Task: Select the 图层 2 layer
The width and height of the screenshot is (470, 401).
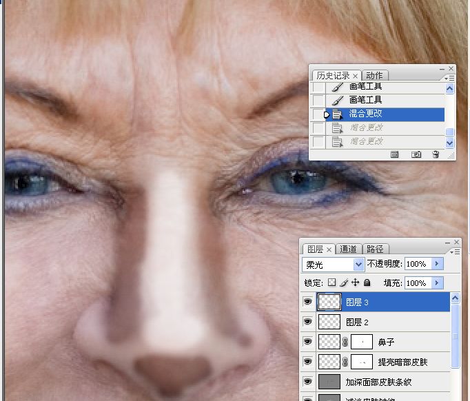Action: click(384, 322)
